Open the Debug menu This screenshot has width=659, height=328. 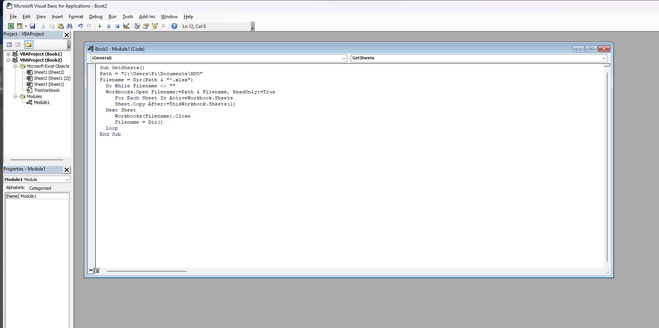tap(96, 17)
